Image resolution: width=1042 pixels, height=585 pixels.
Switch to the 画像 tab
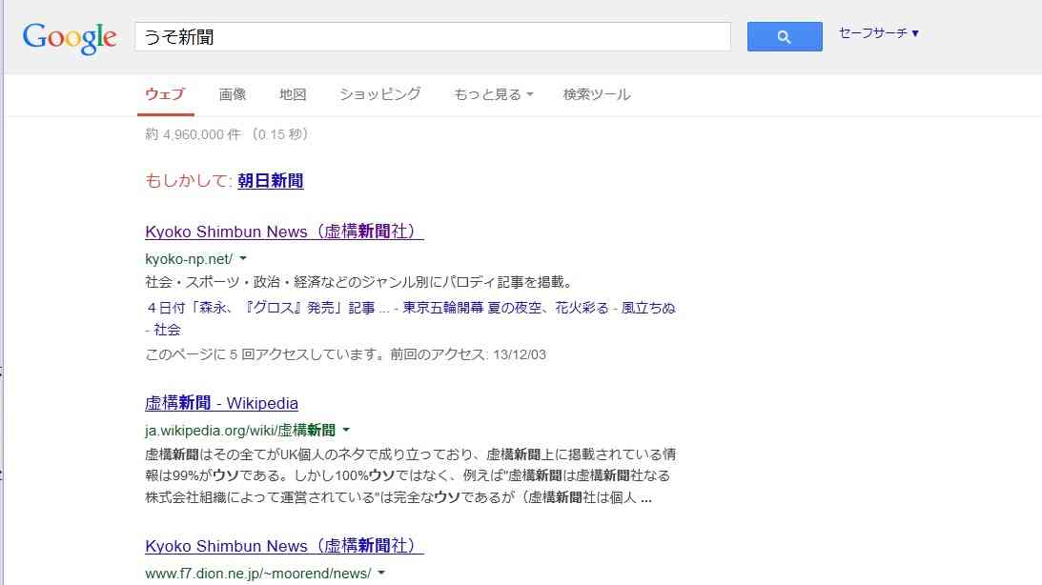coord(233,94)
